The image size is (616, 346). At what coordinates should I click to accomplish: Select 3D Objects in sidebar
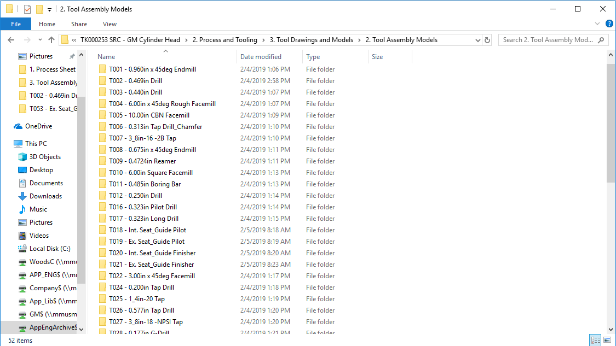click(45, 157)
